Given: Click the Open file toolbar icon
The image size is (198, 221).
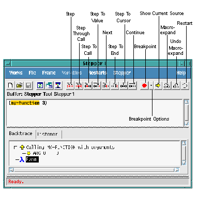Looking at the screenshot, I should click(20, 85).
